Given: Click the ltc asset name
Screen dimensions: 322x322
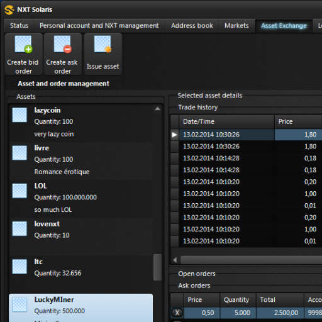Looking at the screenshot, I should click(38, 262).
